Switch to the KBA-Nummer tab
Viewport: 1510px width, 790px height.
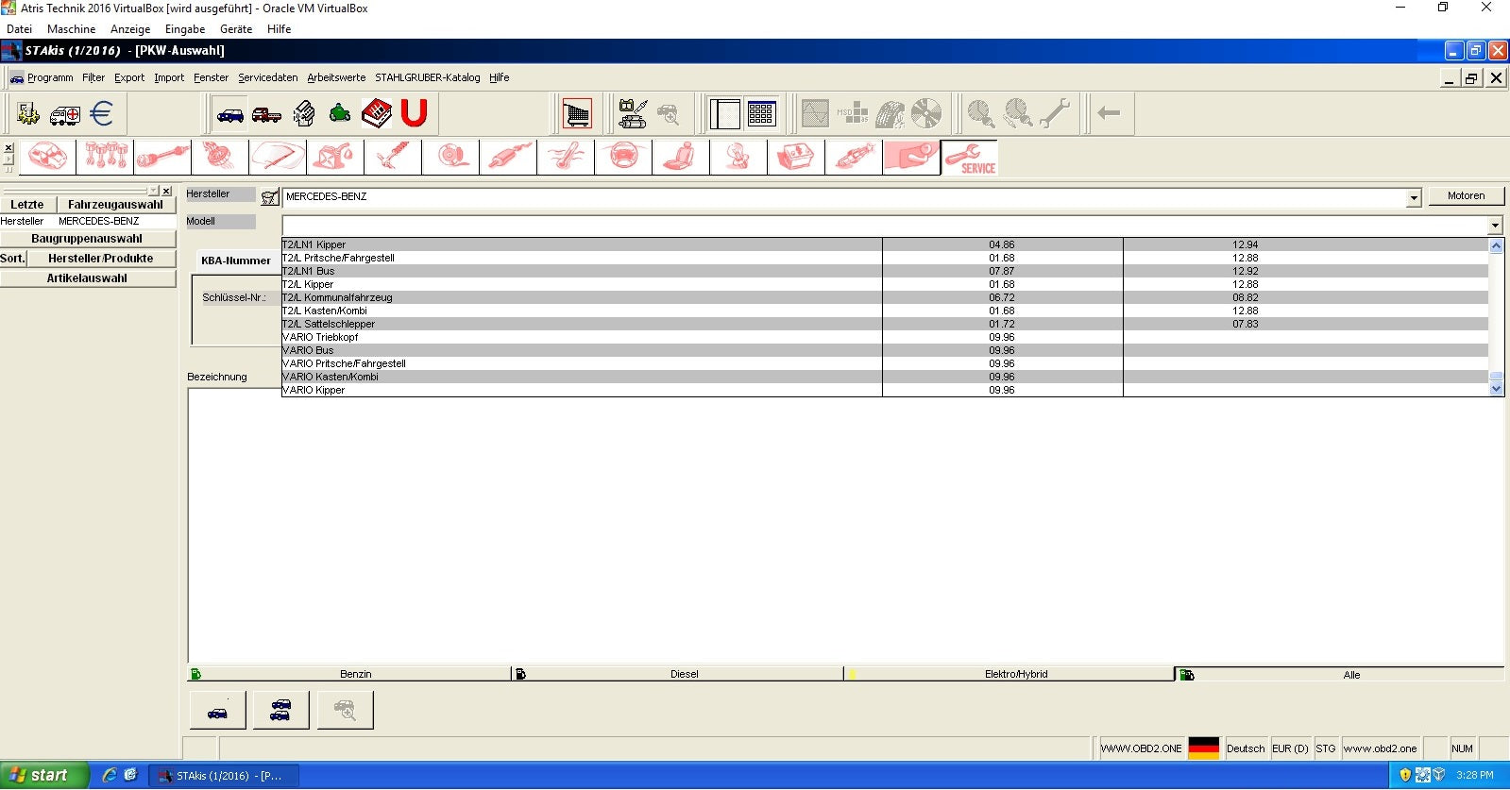[235, 261]
